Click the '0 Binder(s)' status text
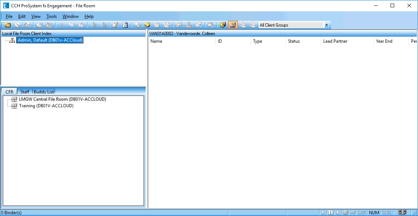 [x=11, y=213]
